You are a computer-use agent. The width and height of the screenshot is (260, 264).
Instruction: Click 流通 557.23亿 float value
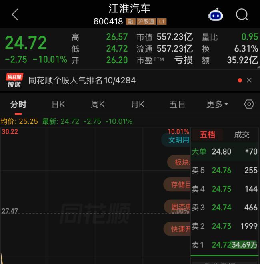coord(164,49)
